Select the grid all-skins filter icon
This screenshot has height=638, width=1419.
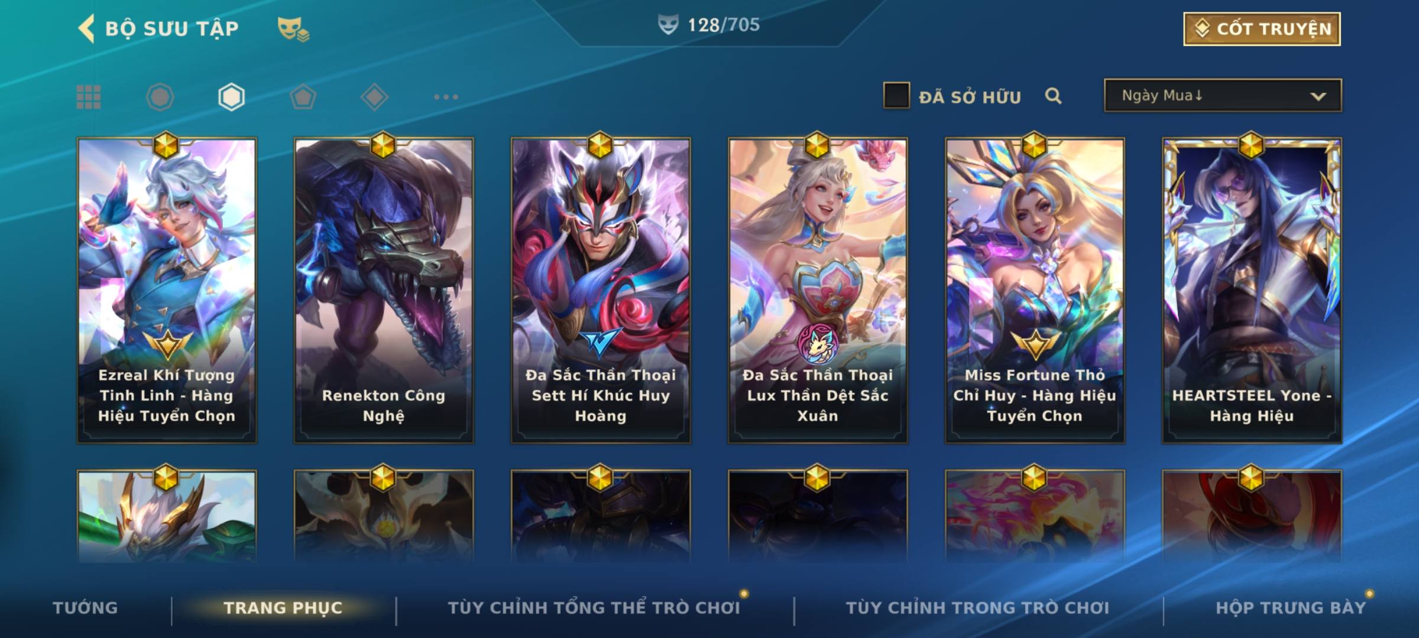tap(89, 97)
